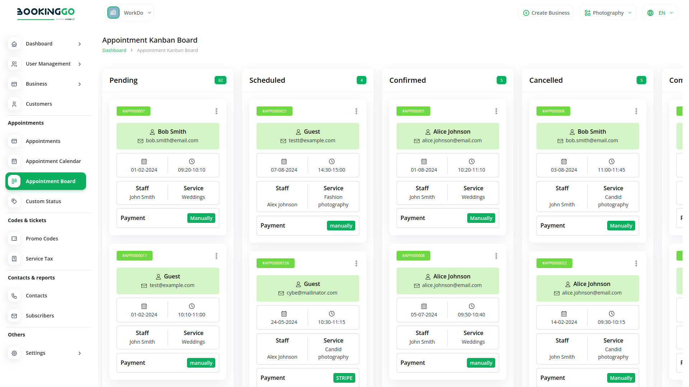Open the Photography selector dropdown
This screenshot has height=387, width=689.
(608, 13)
